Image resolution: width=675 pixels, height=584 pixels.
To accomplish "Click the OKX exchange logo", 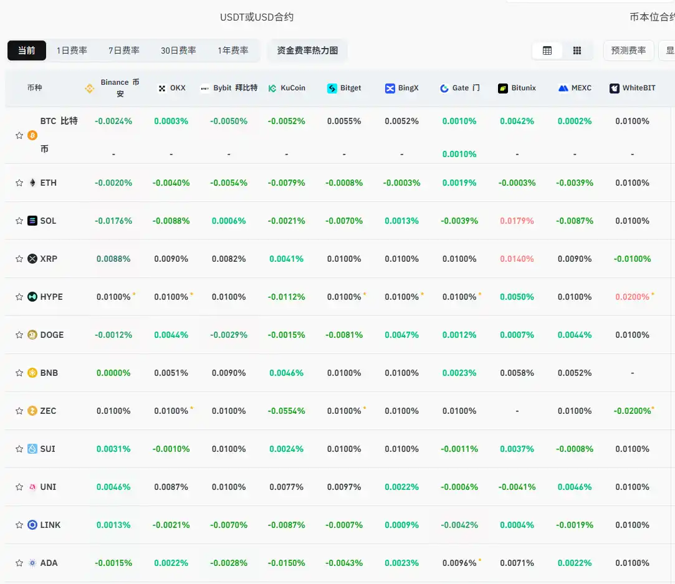I will 160,88.
